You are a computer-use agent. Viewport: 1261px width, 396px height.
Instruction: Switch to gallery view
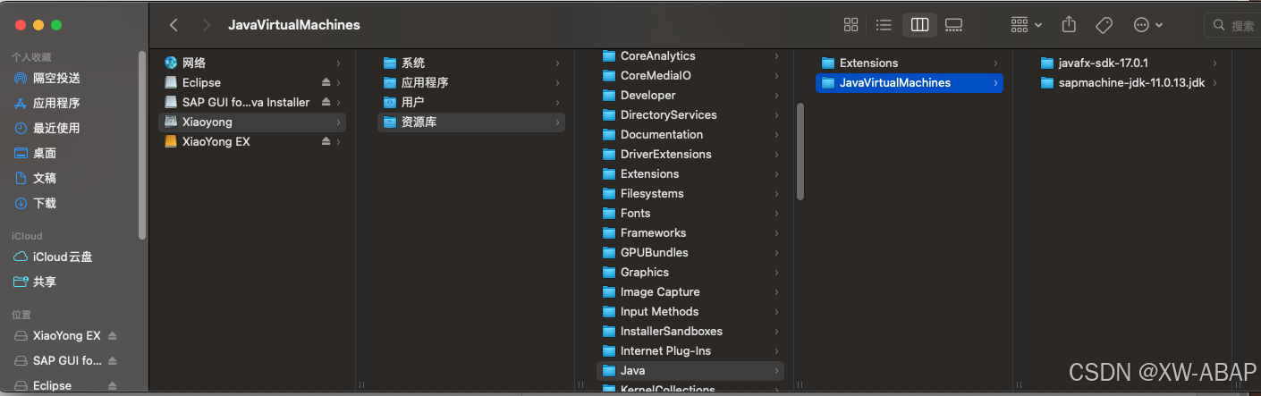(x=953, y=25)
